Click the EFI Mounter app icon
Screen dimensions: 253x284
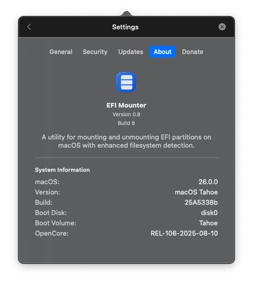pyautogui.click(x=127, y=82)
